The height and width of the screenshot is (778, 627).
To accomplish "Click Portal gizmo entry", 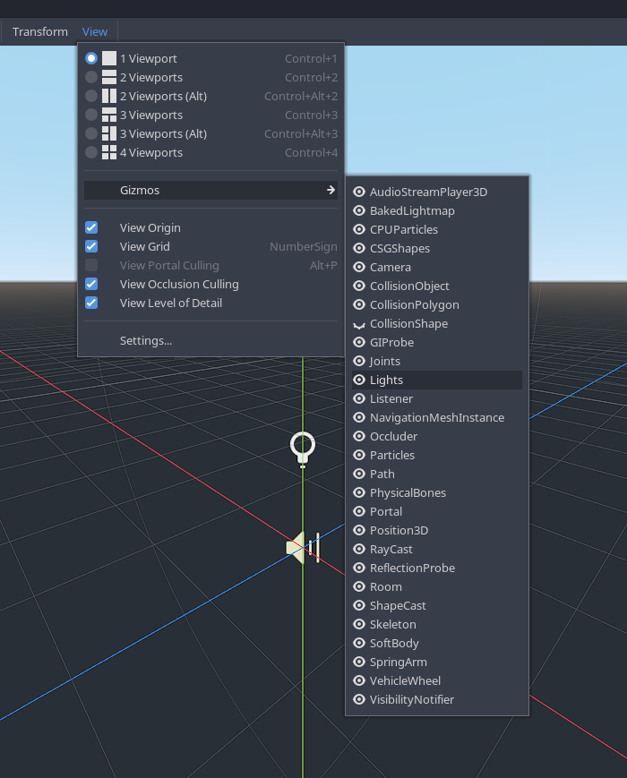I will click(437, 511).
